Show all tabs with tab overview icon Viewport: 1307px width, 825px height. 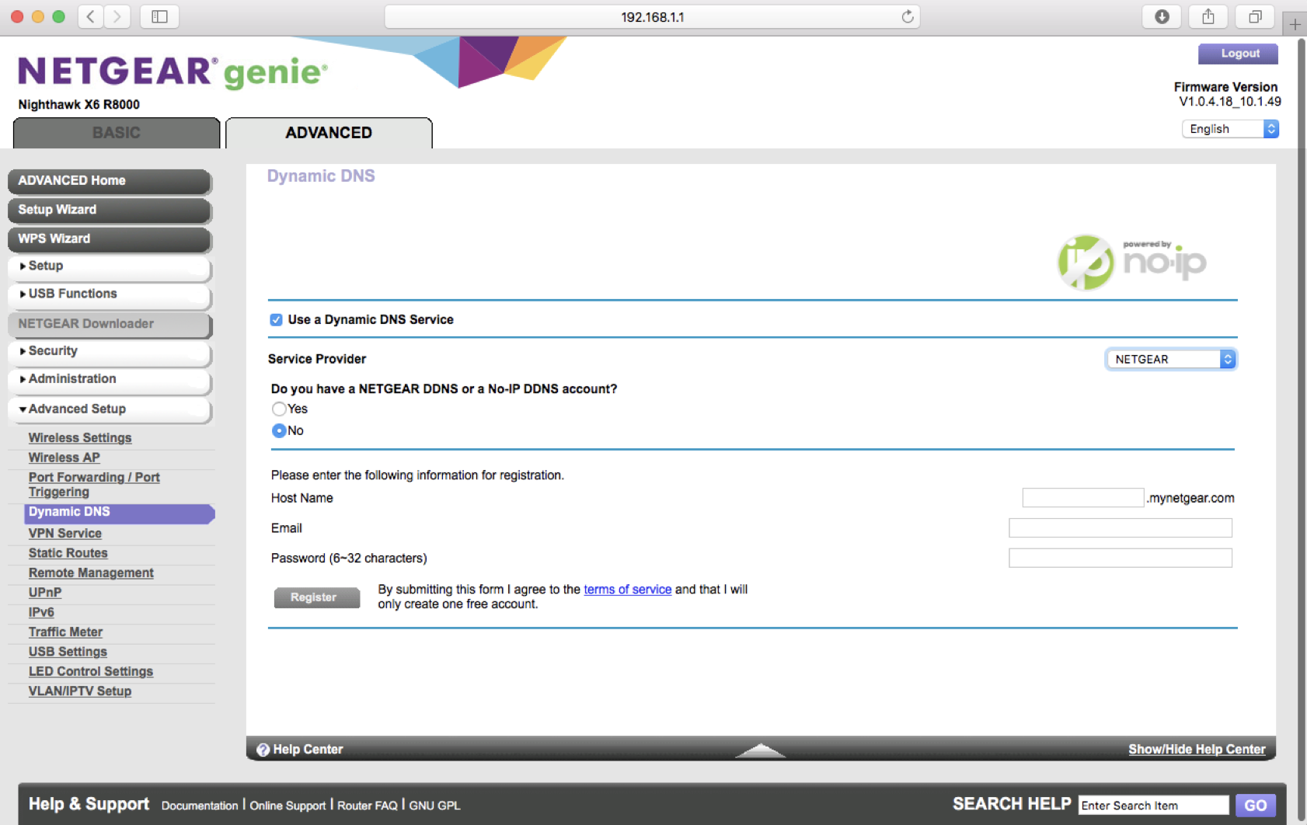1255,16
